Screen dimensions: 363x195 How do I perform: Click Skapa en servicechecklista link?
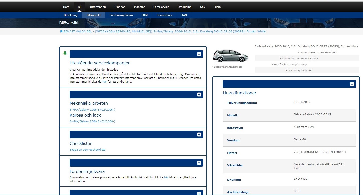point(87,150)
